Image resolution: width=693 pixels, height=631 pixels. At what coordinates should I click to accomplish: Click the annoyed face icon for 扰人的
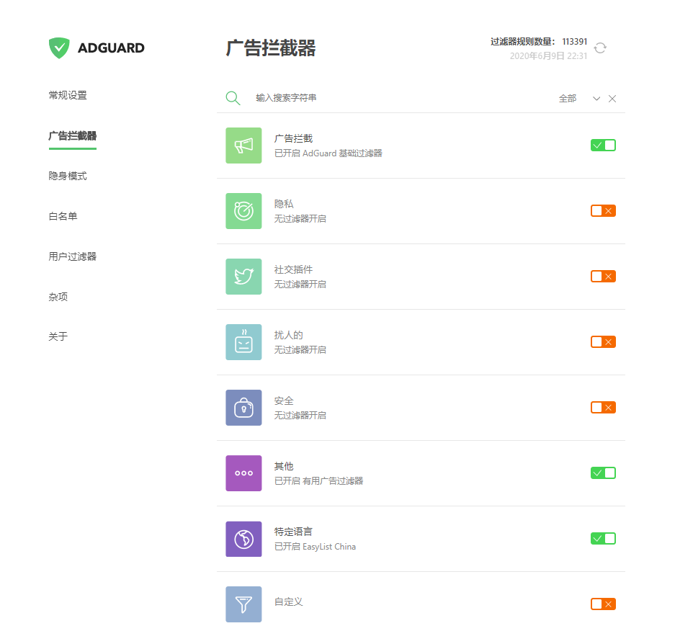pyautogui.click(x=243, y=342)
